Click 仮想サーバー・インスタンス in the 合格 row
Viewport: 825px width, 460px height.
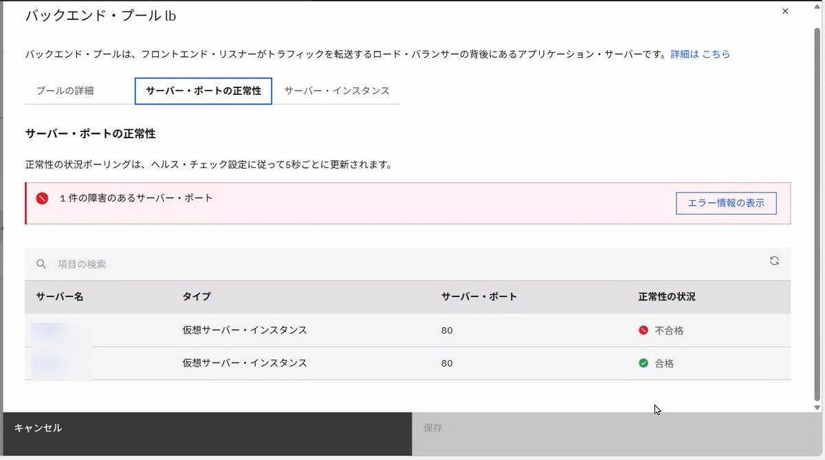tap(244, 362)
